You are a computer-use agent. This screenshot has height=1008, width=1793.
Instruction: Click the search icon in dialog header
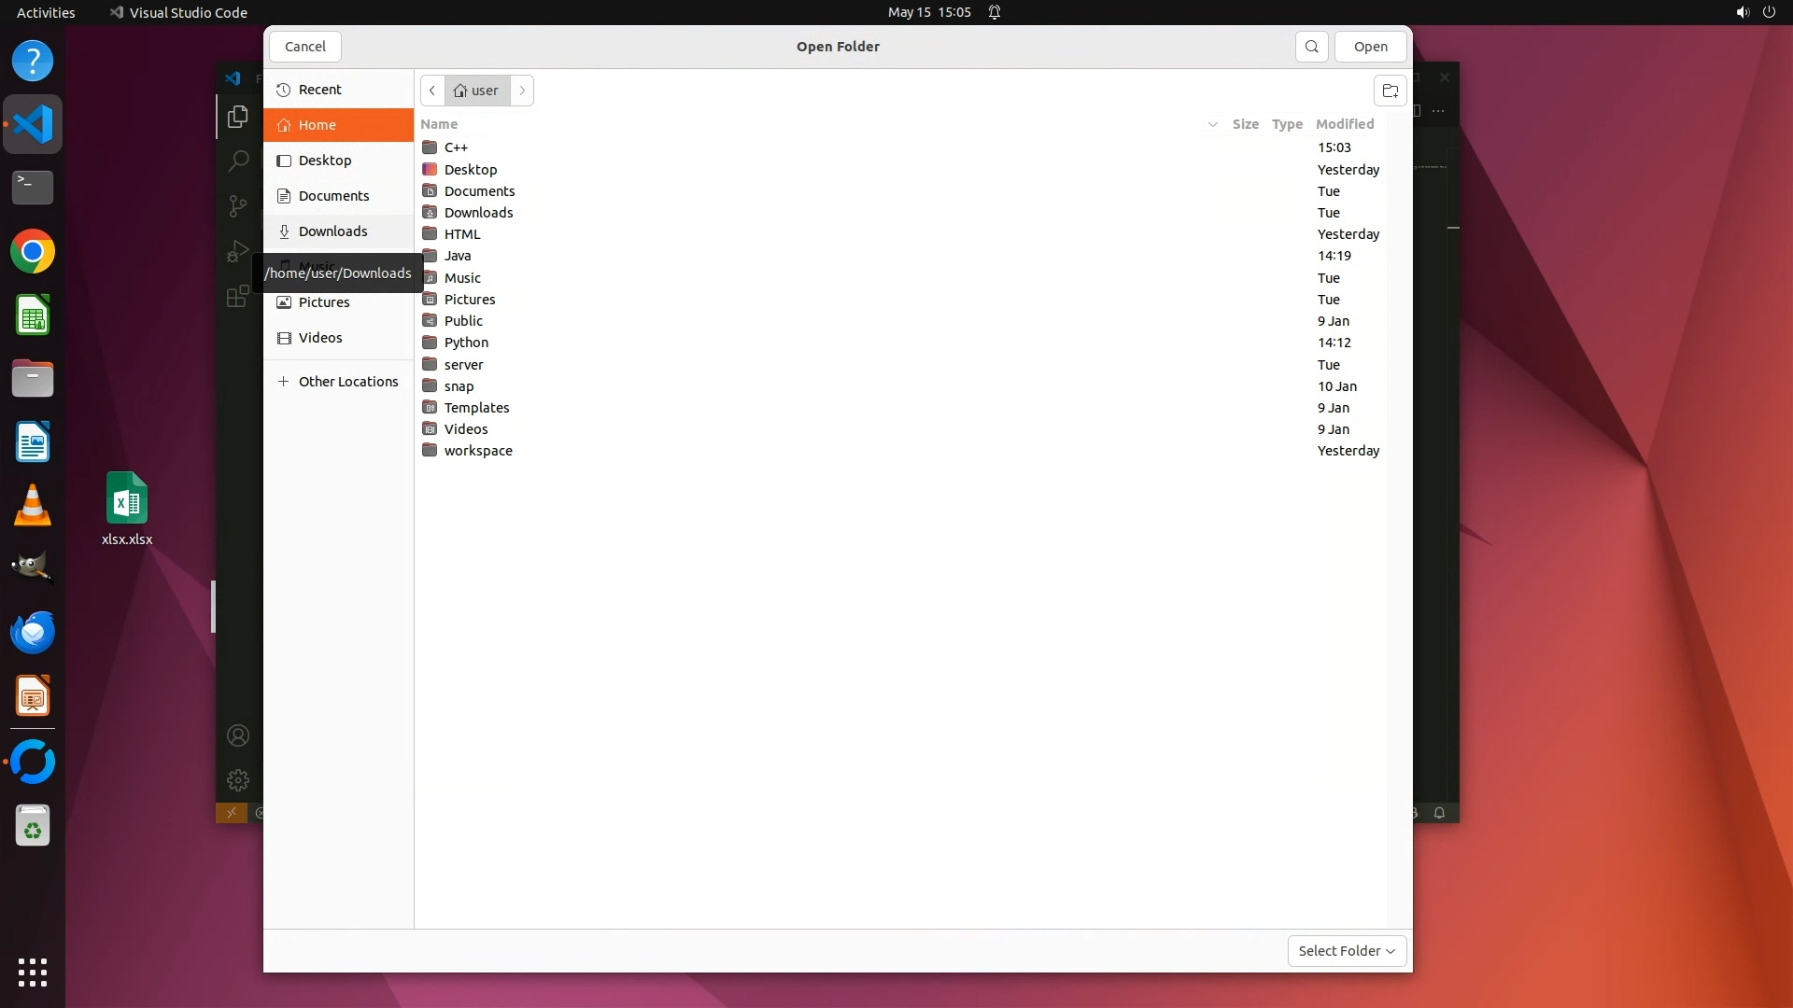[x=1311, y=47]
